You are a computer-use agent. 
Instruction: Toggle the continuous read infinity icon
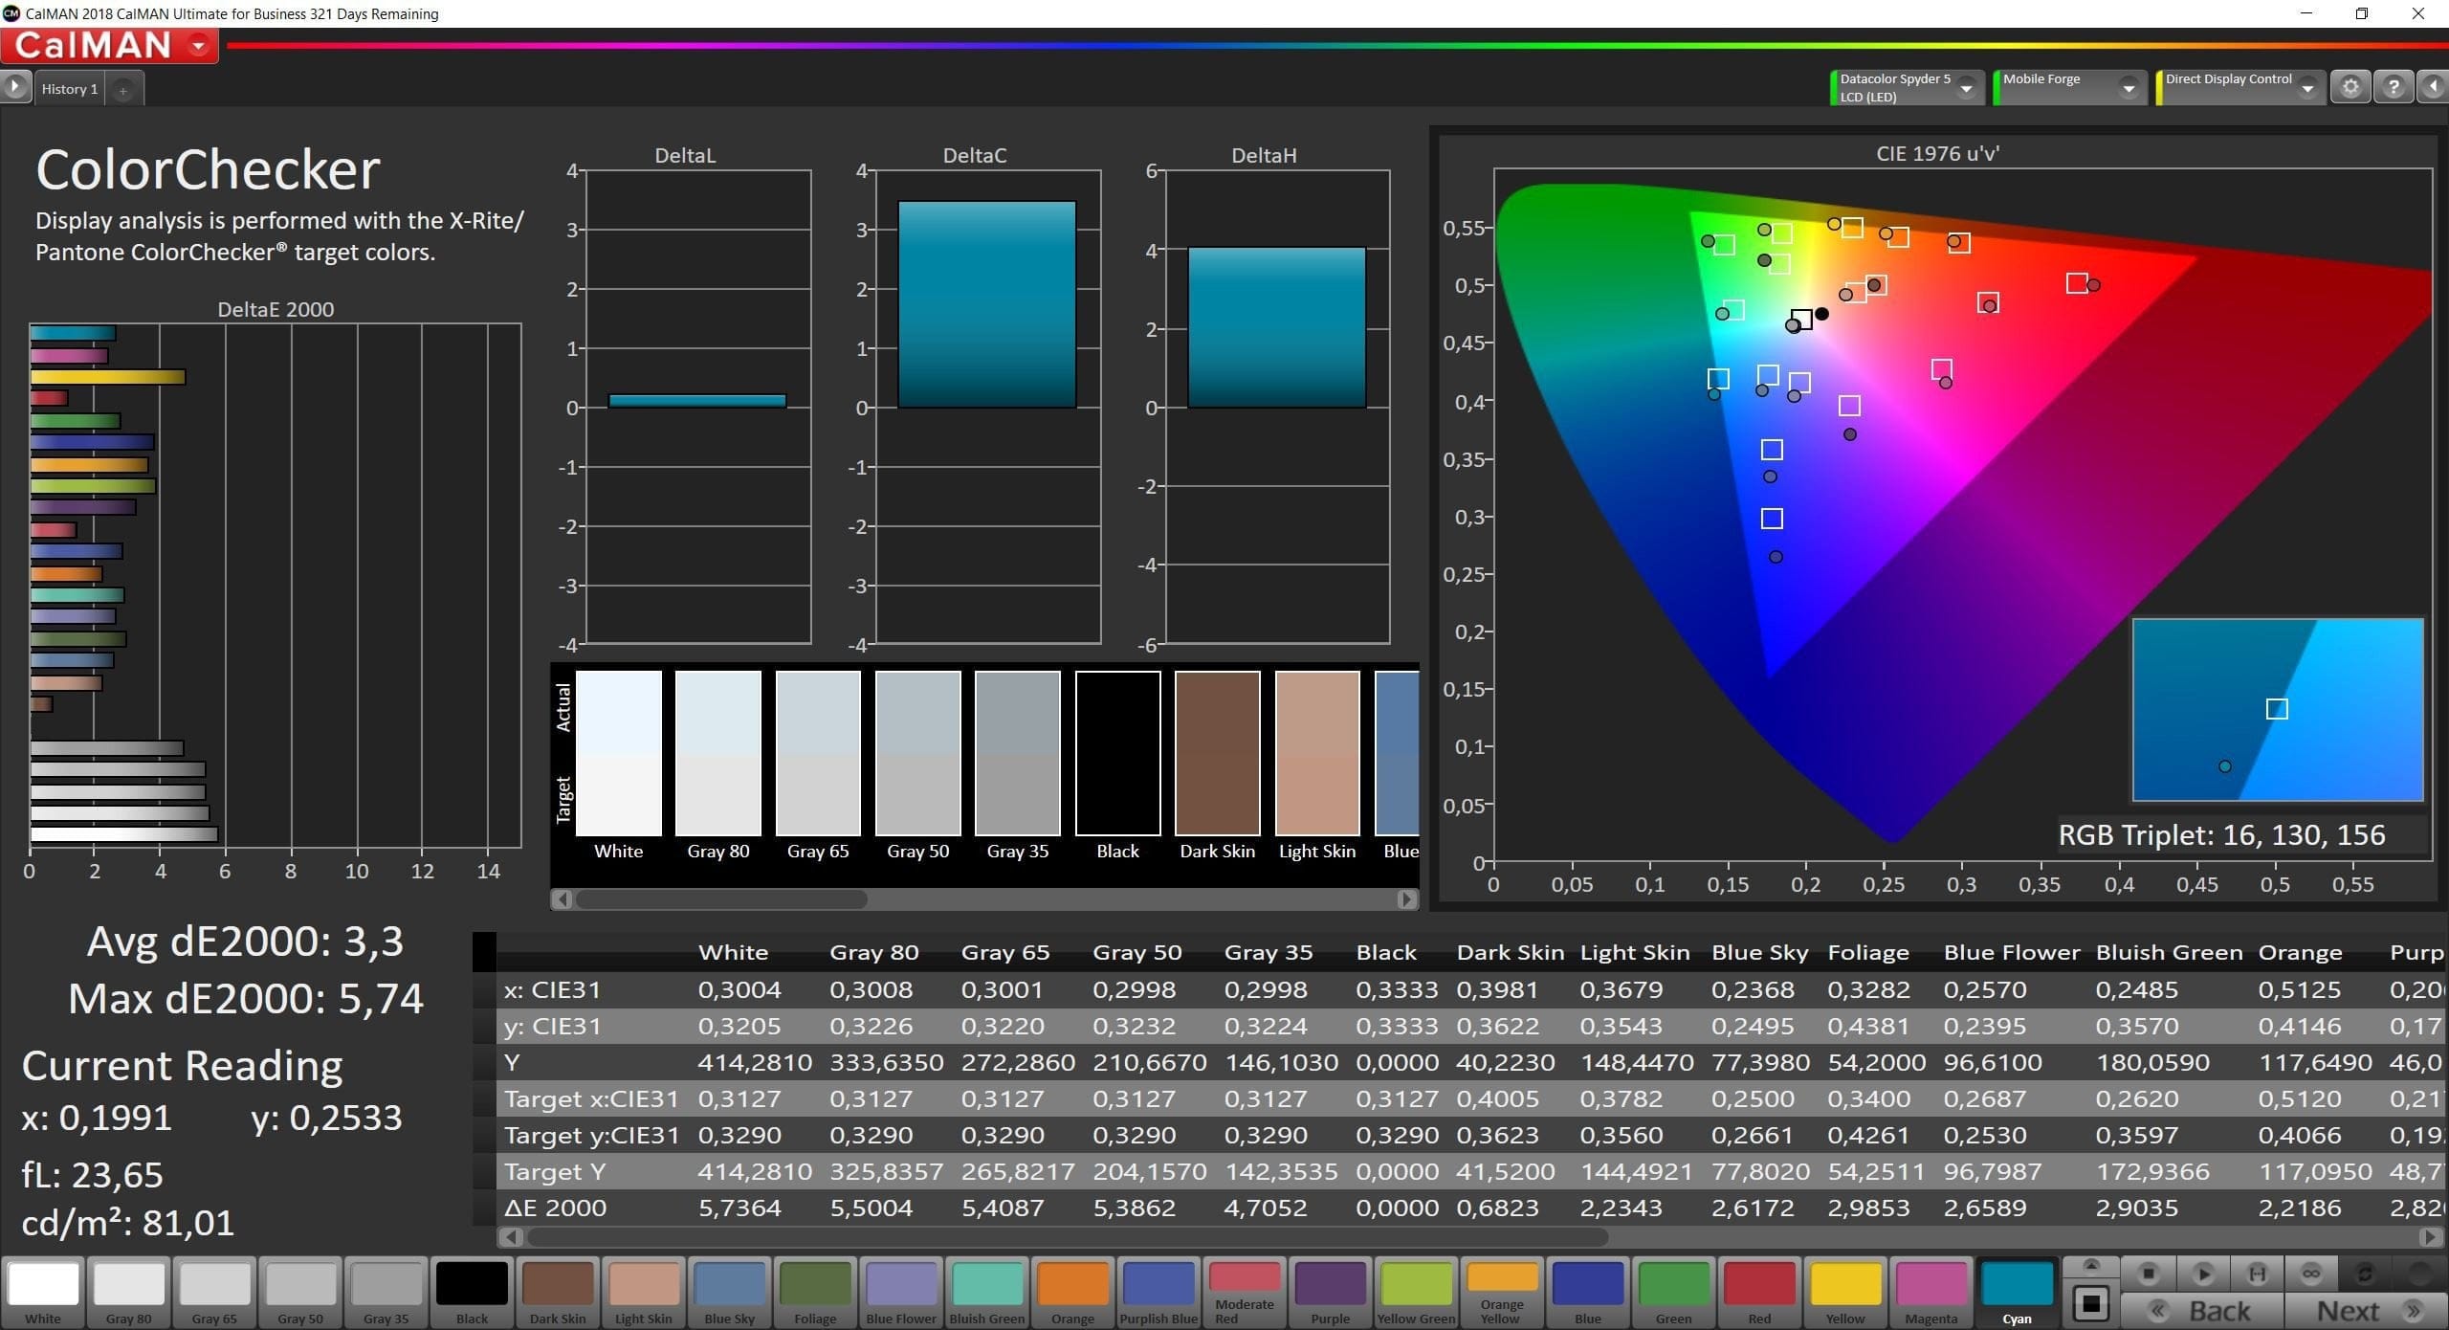[x=2311, y=1274]
